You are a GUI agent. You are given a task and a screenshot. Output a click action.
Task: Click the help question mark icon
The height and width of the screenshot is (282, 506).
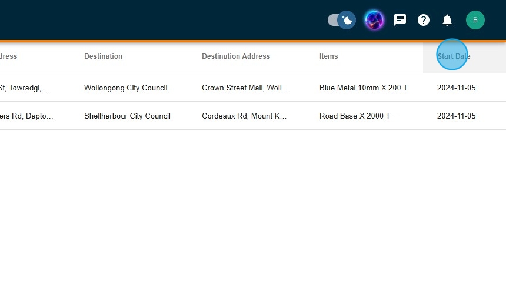coord(424,21)
